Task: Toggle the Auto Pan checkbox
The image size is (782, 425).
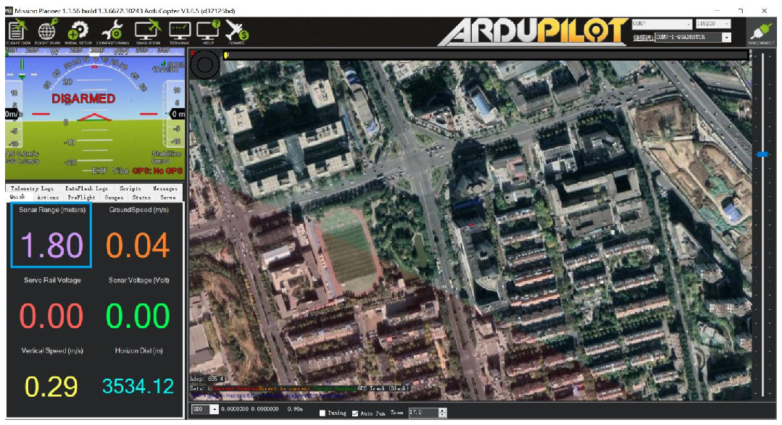Action: tap(355, 413)
